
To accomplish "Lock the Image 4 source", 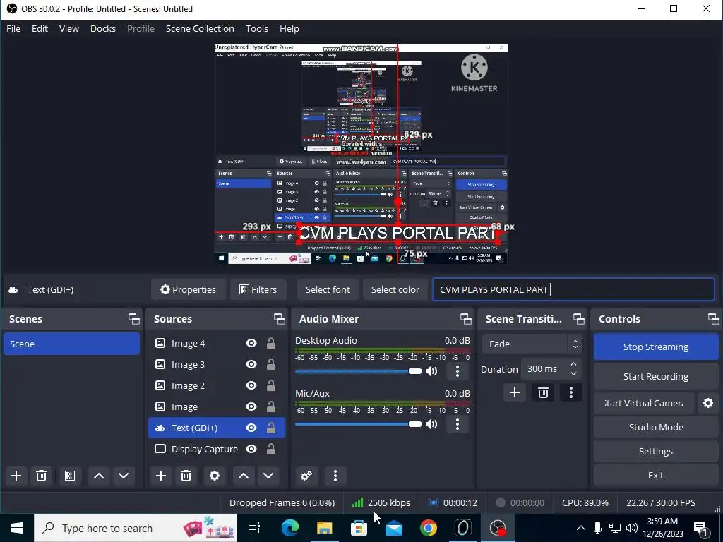I will (x=271, y=344).
